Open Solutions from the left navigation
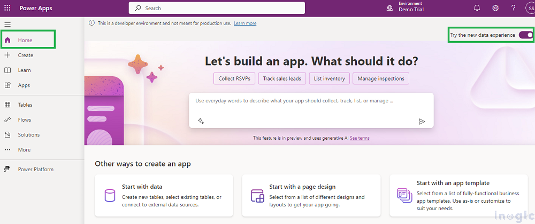Viewport: 535px width, 224px height. coord(28,135)
